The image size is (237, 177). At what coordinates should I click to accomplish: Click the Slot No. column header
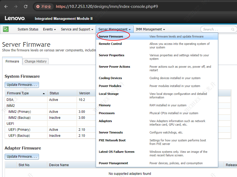(x=32, y=165)
